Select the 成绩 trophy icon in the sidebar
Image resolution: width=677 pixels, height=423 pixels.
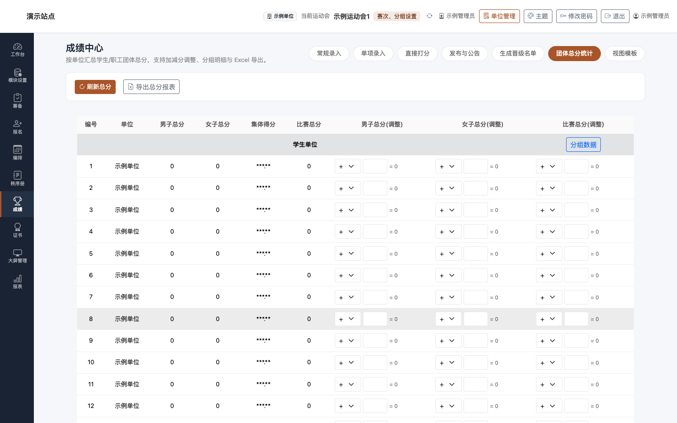pyautogui.click(x=17, y=204)
